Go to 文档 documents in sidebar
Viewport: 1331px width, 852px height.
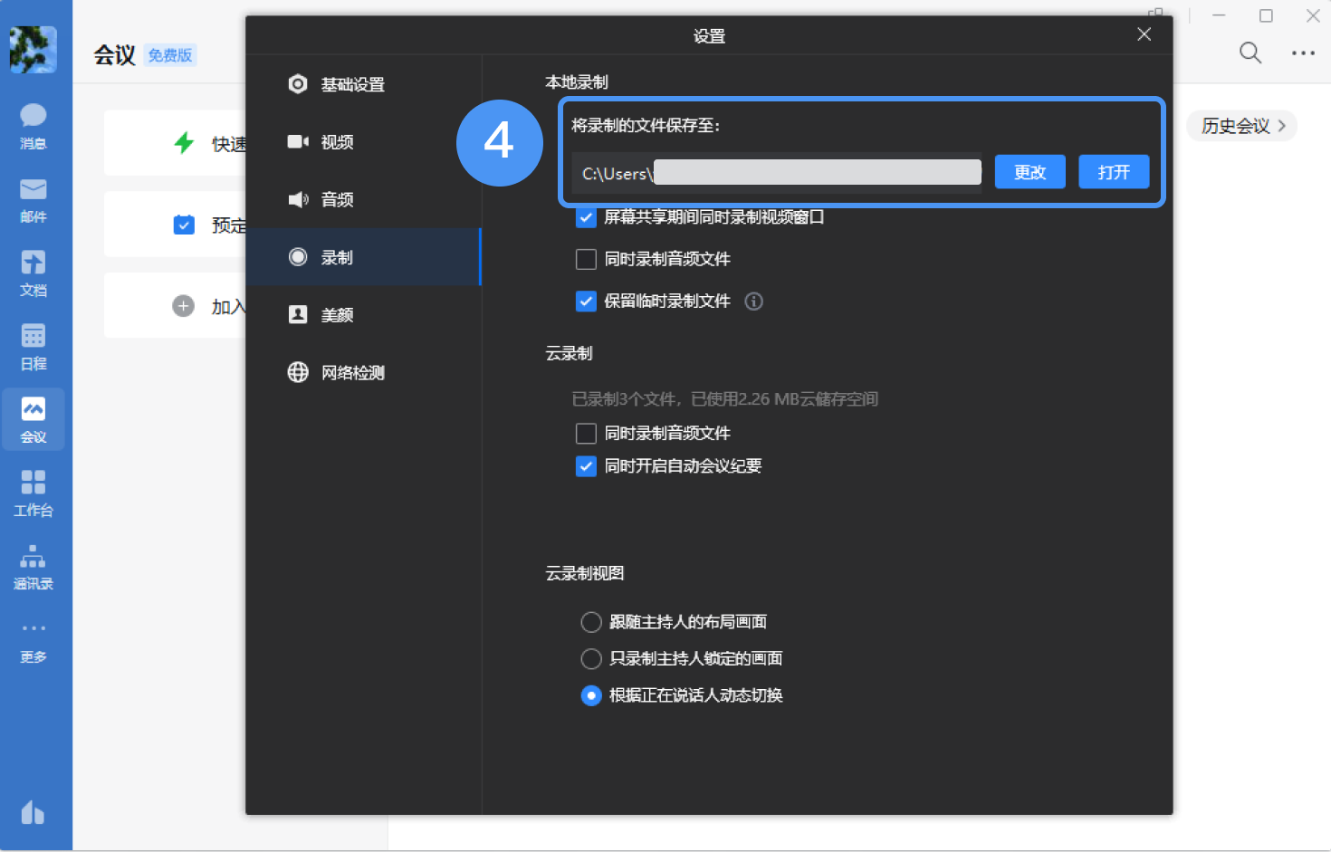34,272
